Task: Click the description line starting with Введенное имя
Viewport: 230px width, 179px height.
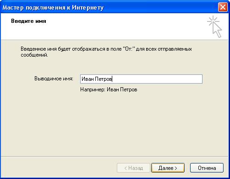Action: (x=106, y=49)
